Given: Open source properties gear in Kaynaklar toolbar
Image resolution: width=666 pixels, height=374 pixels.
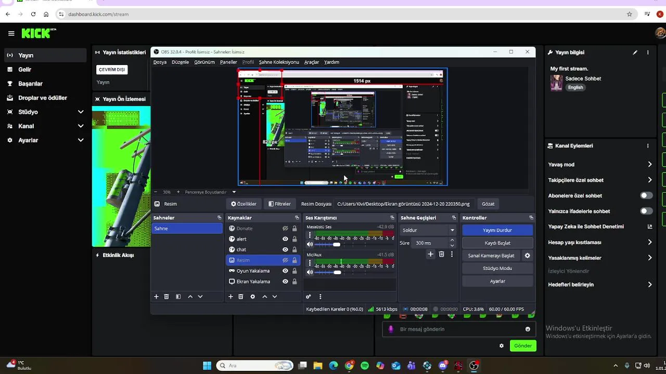Looking at the screenshot, I should click(x=253, y=297).
